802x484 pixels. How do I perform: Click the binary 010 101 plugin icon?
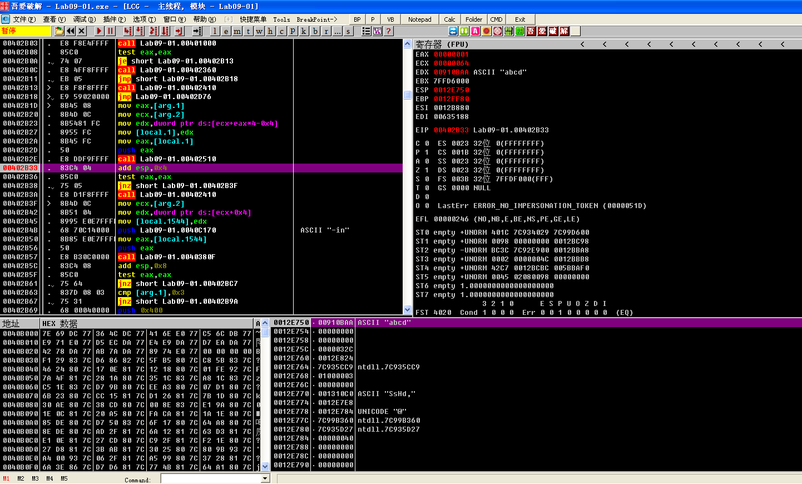509,31
